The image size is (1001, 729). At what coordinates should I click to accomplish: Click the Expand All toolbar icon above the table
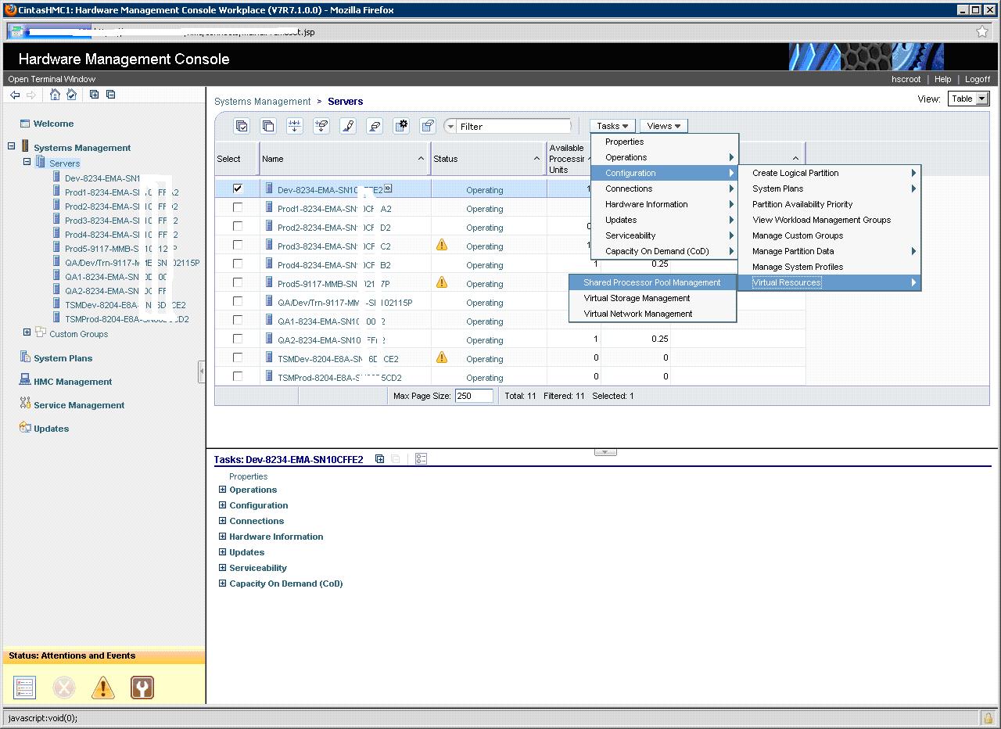coord(295,126)
